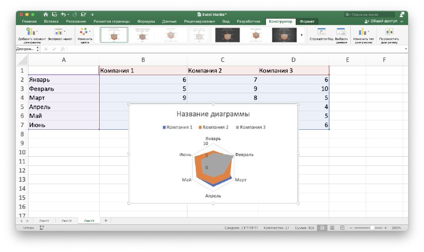Image resolution: width=424 pixels, height=252 pixels.
Task: Click the Компания 2 legend entry
Action: (x=214, y=127)
